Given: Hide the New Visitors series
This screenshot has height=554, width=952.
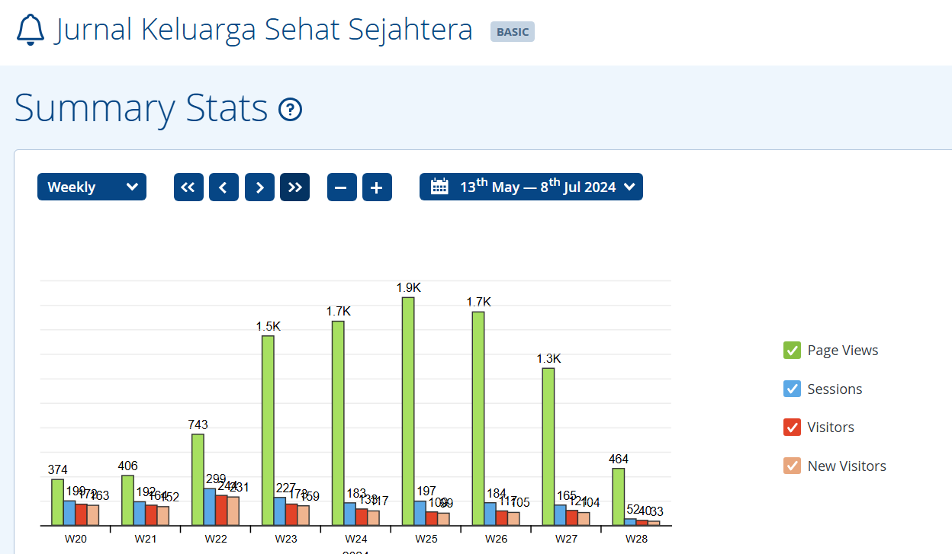Looking at the screenshot, I should tap(792, 466).
